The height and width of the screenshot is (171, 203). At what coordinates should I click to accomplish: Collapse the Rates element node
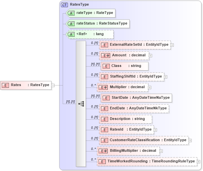pos(53,85)
